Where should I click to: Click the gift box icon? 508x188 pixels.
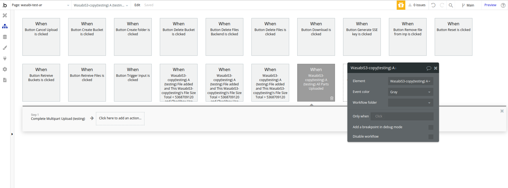pos(401,5)
